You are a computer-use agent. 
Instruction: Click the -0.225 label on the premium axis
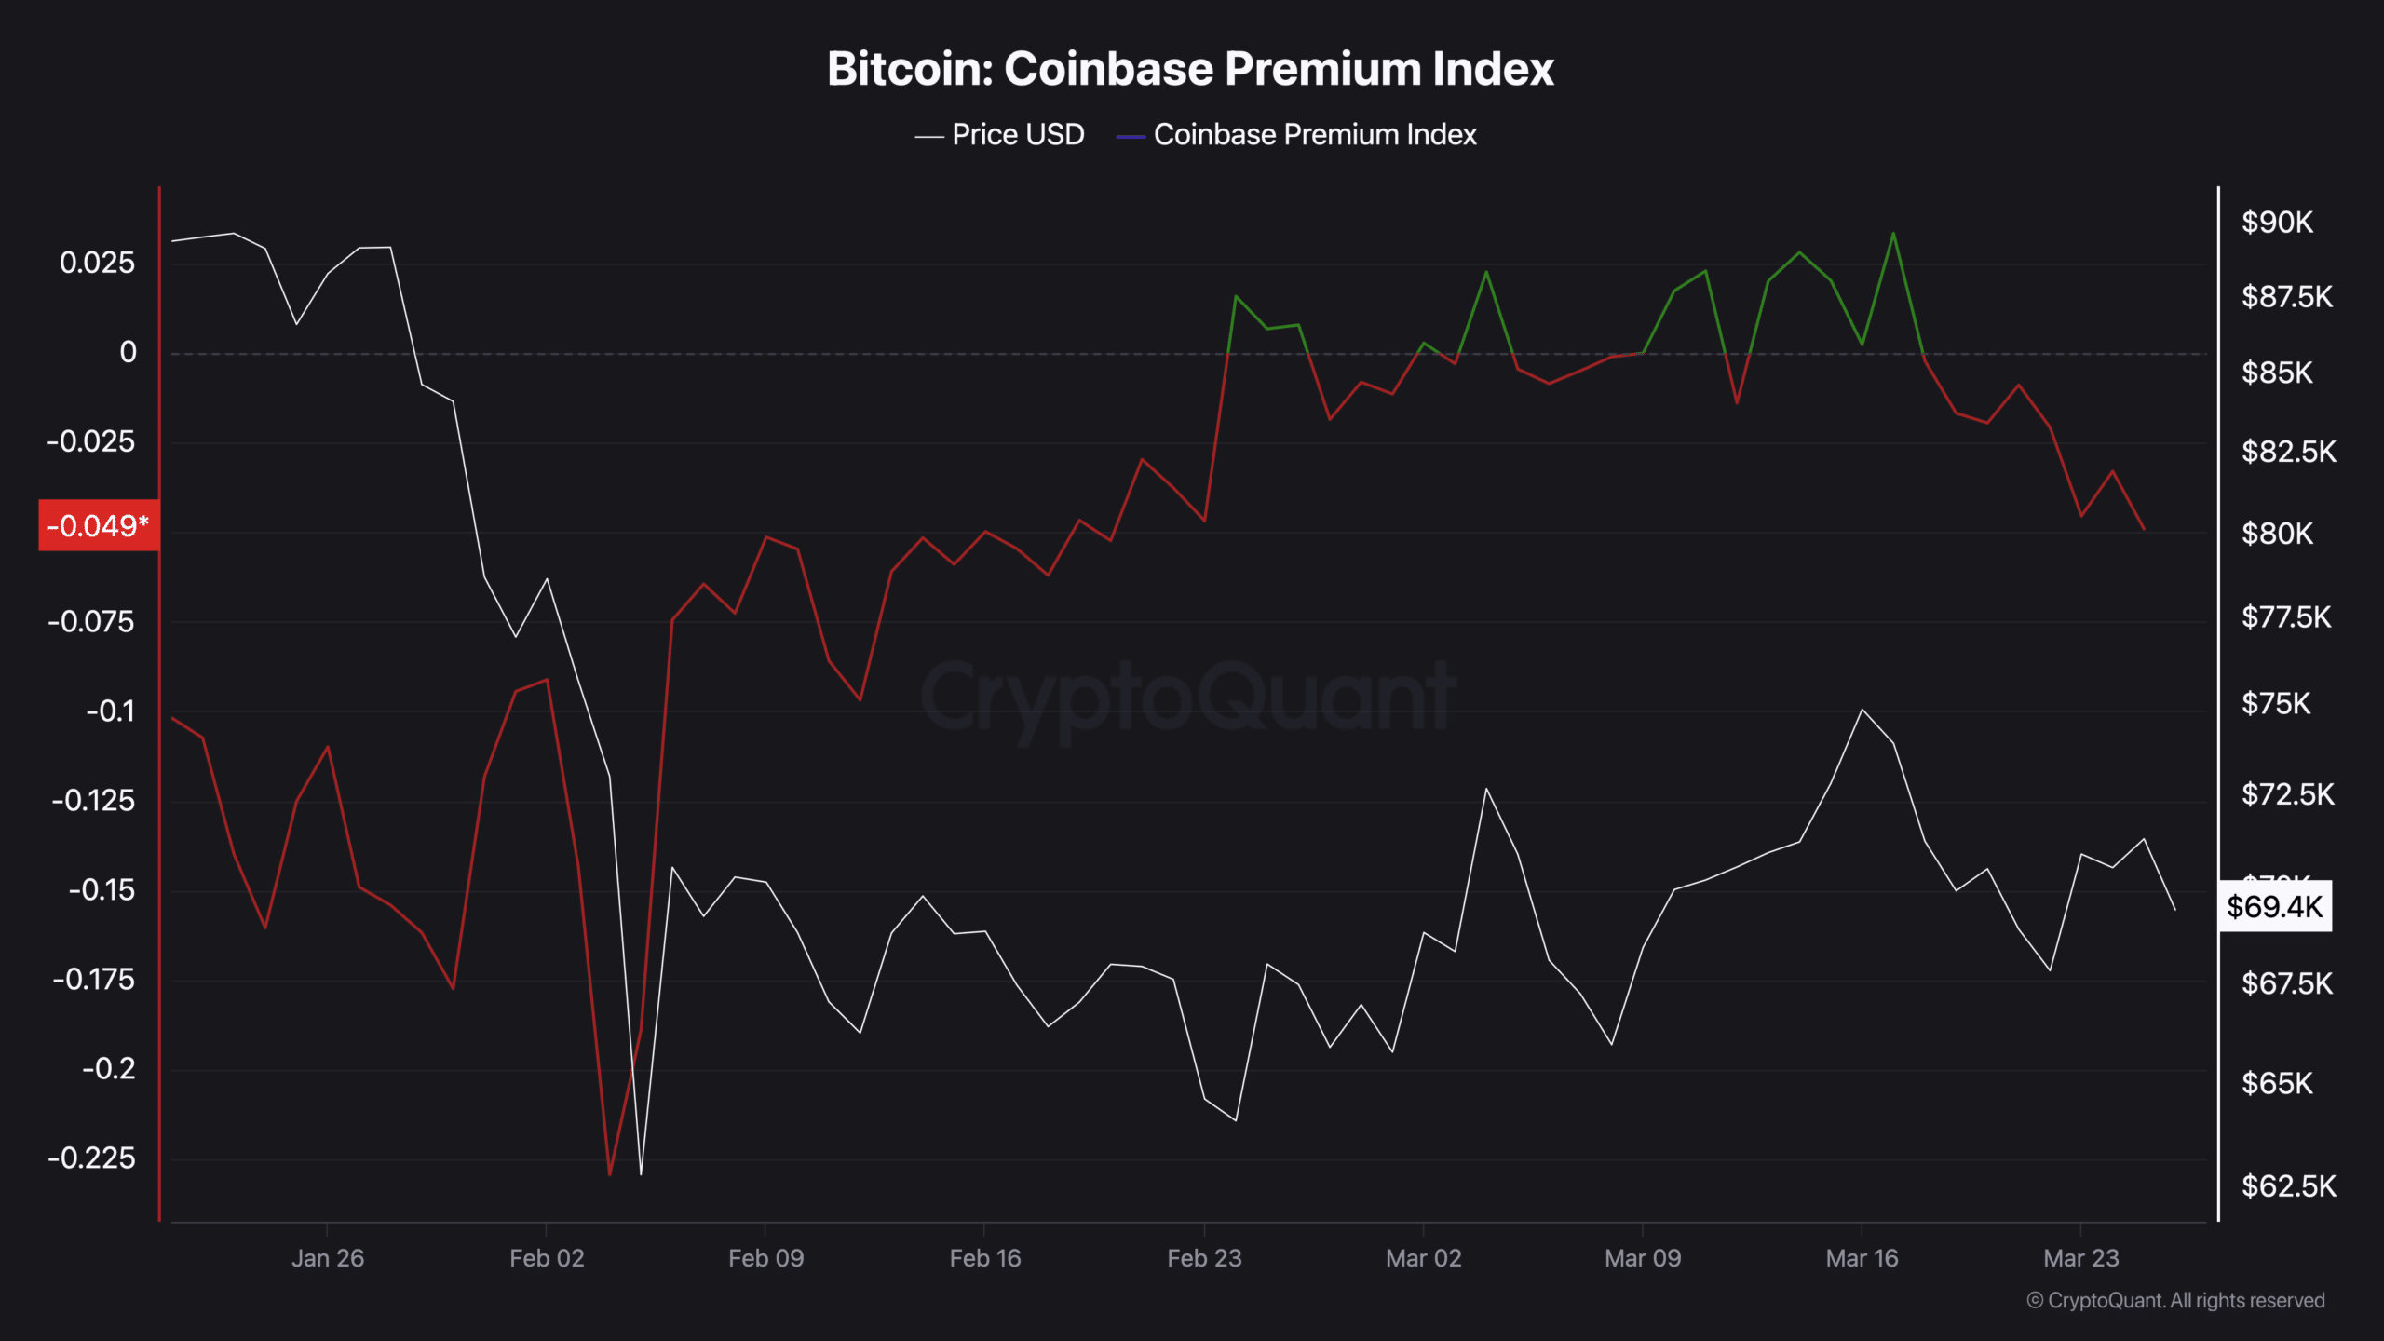[x=92, y=1158]
